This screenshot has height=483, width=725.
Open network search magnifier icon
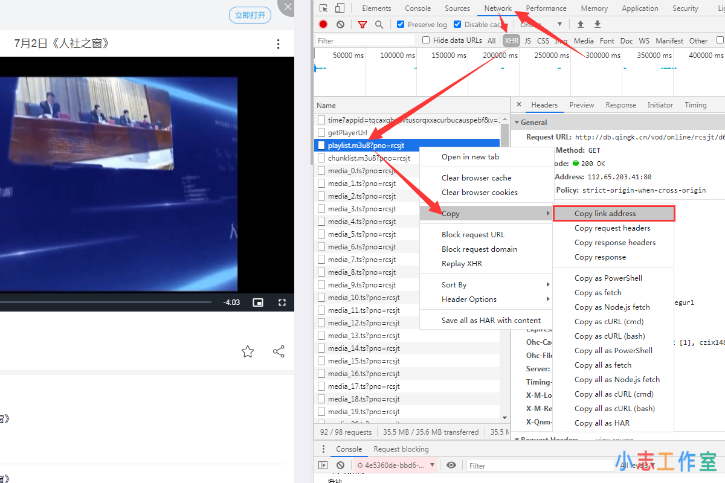[379, 24]
